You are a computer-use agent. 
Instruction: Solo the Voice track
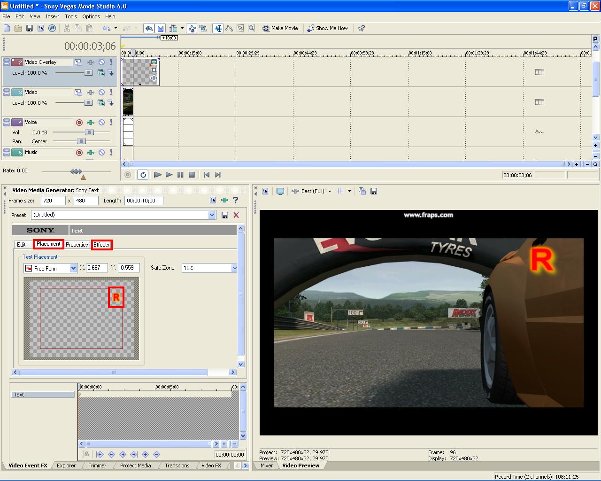[x=111, y=123]
